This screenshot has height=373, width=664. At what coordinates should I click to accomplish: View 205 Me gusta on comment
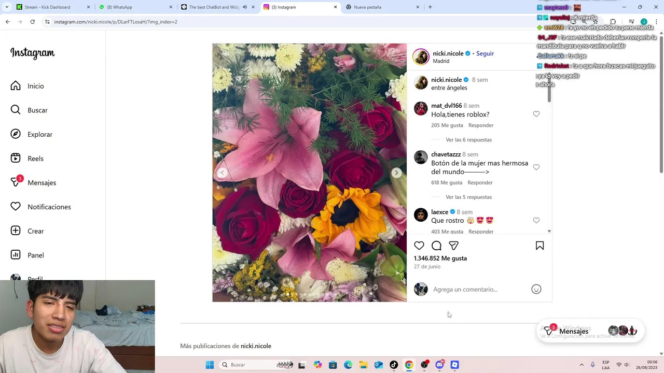tap(447, 125)
